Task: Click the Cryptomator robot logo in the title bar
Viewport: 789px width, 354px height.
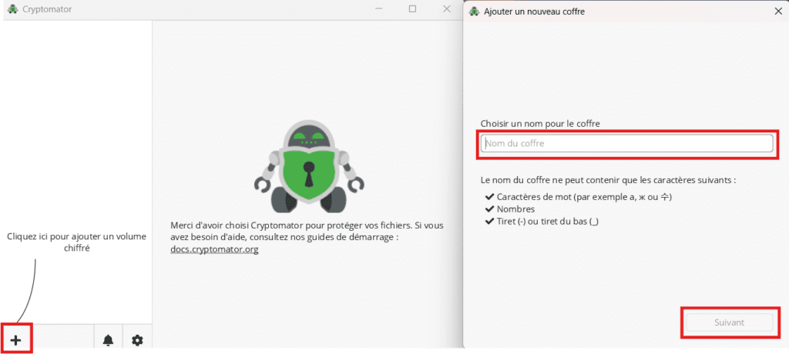Action: pyautogui.click(x=13, y=9)
